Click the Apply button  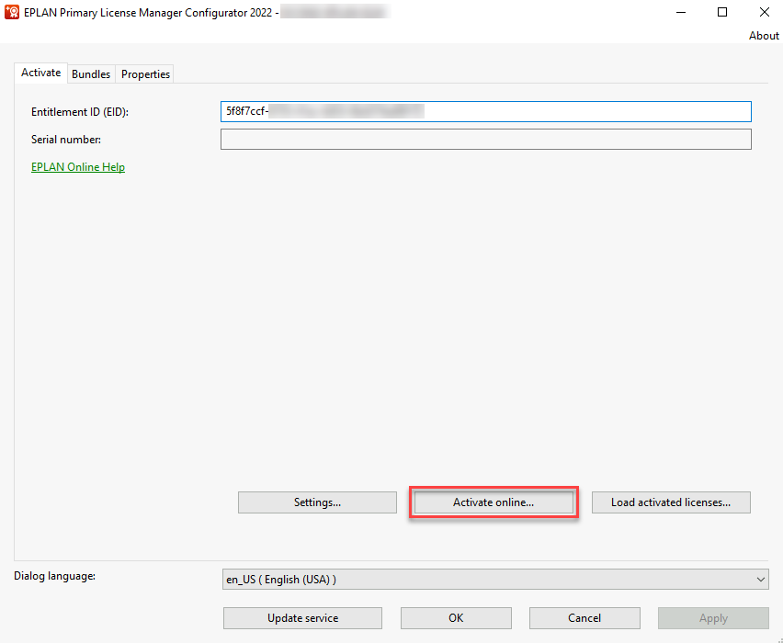tap(713, 618)
